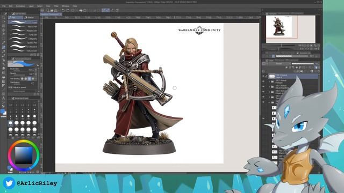Select the Eraser tool

point(4,68)
